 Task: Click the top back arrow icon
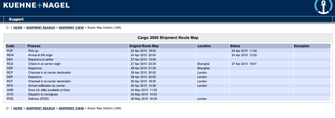pyautogui.click(x=8, y=28)
